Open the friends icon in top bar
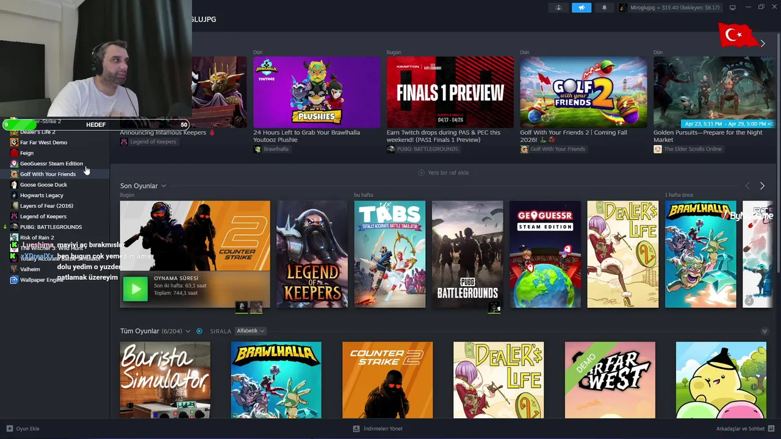The height and width of the screenshot is (439, 781). click(x=558, y=7)
